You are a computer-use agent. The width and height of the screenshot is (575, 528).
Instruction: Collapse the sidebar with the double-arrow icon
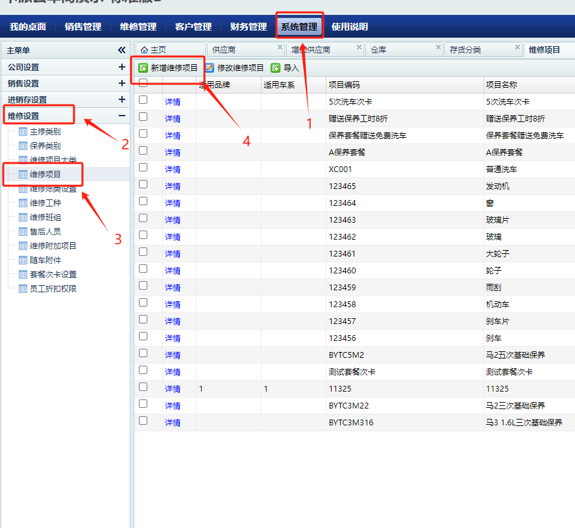(121, 50)
